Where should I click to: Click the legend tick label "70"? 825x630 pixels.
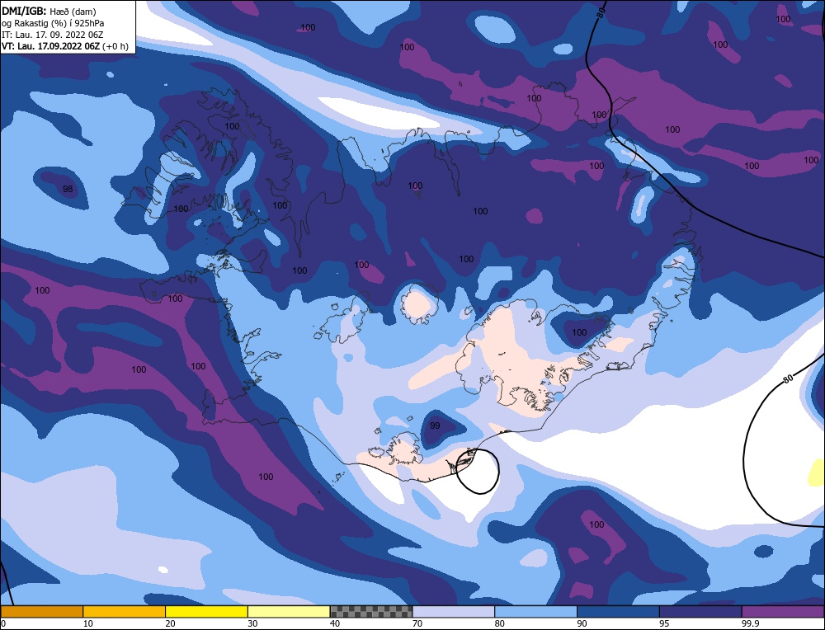click(417, 623)
